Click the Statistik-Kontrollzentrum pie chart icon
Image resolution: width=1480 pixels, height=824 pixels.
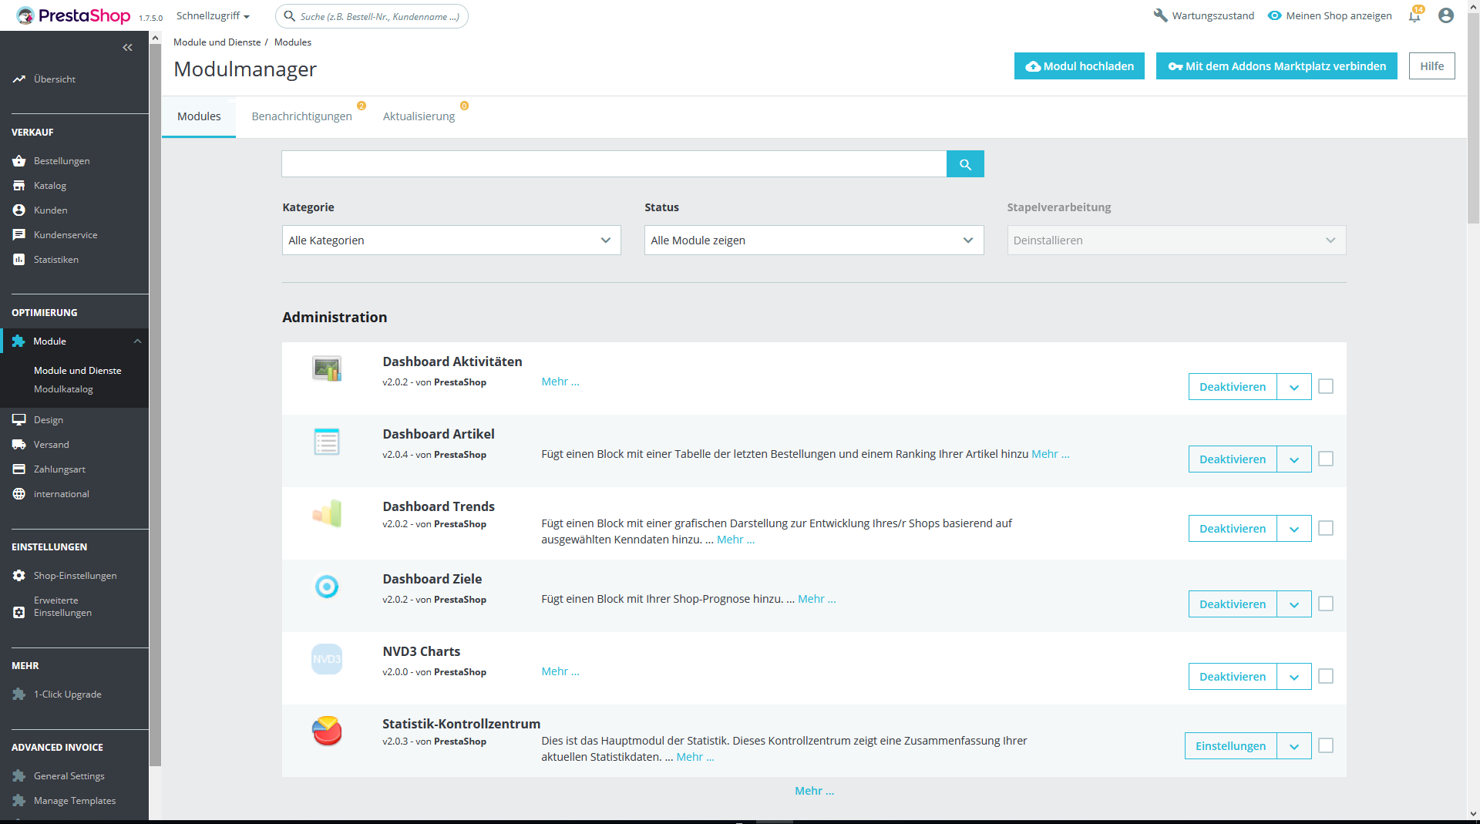(x=327, y=732)
